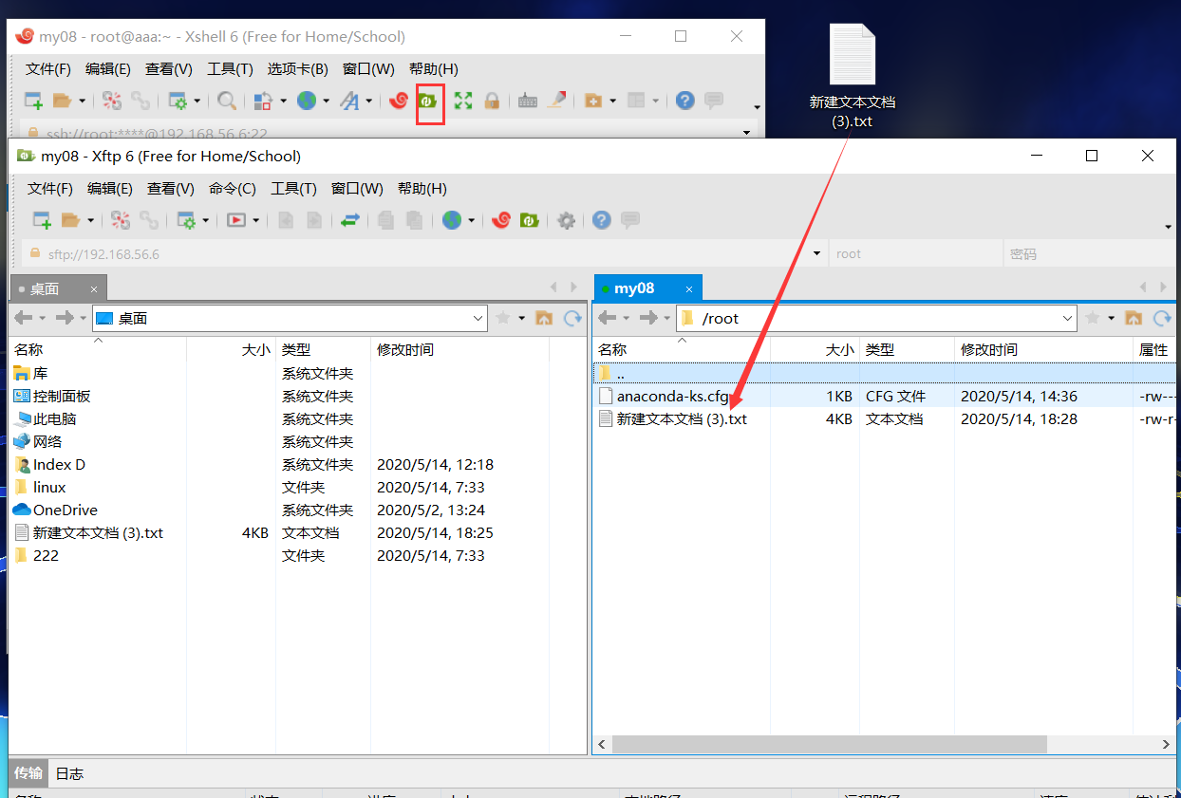Viewport: 1181px width, 798px height.
Task: Open the local pane bookmarks star dropdown
Action: coord(521,318)
